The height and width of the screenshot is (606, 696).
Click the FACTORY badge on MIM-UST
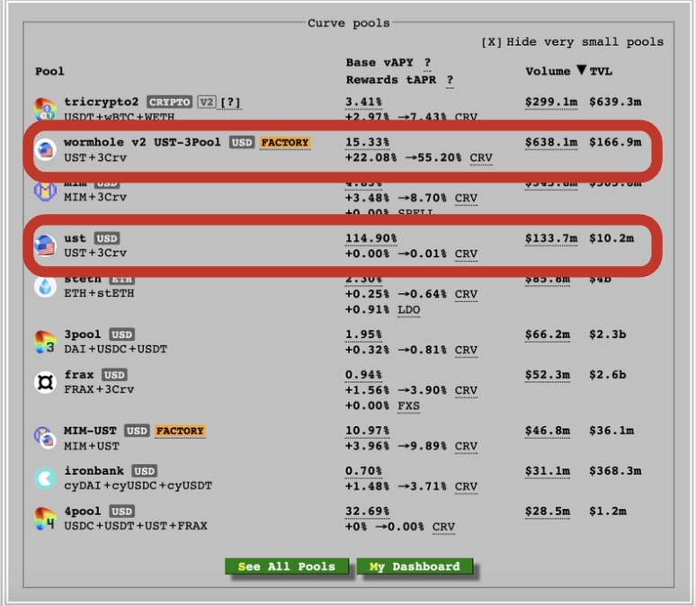(x=180, y=431)
